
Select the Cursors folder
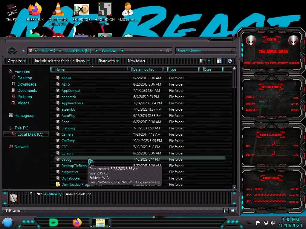(x=67, y=153)
